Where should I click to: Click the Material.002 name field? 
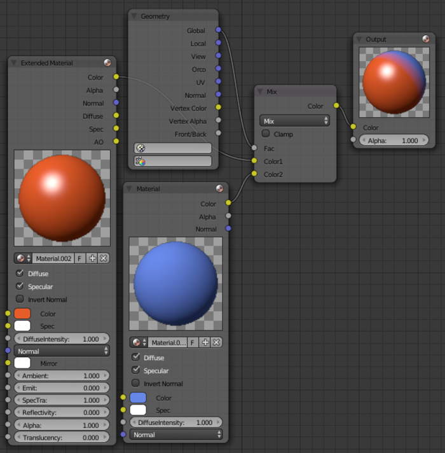[x=53, y=258]
